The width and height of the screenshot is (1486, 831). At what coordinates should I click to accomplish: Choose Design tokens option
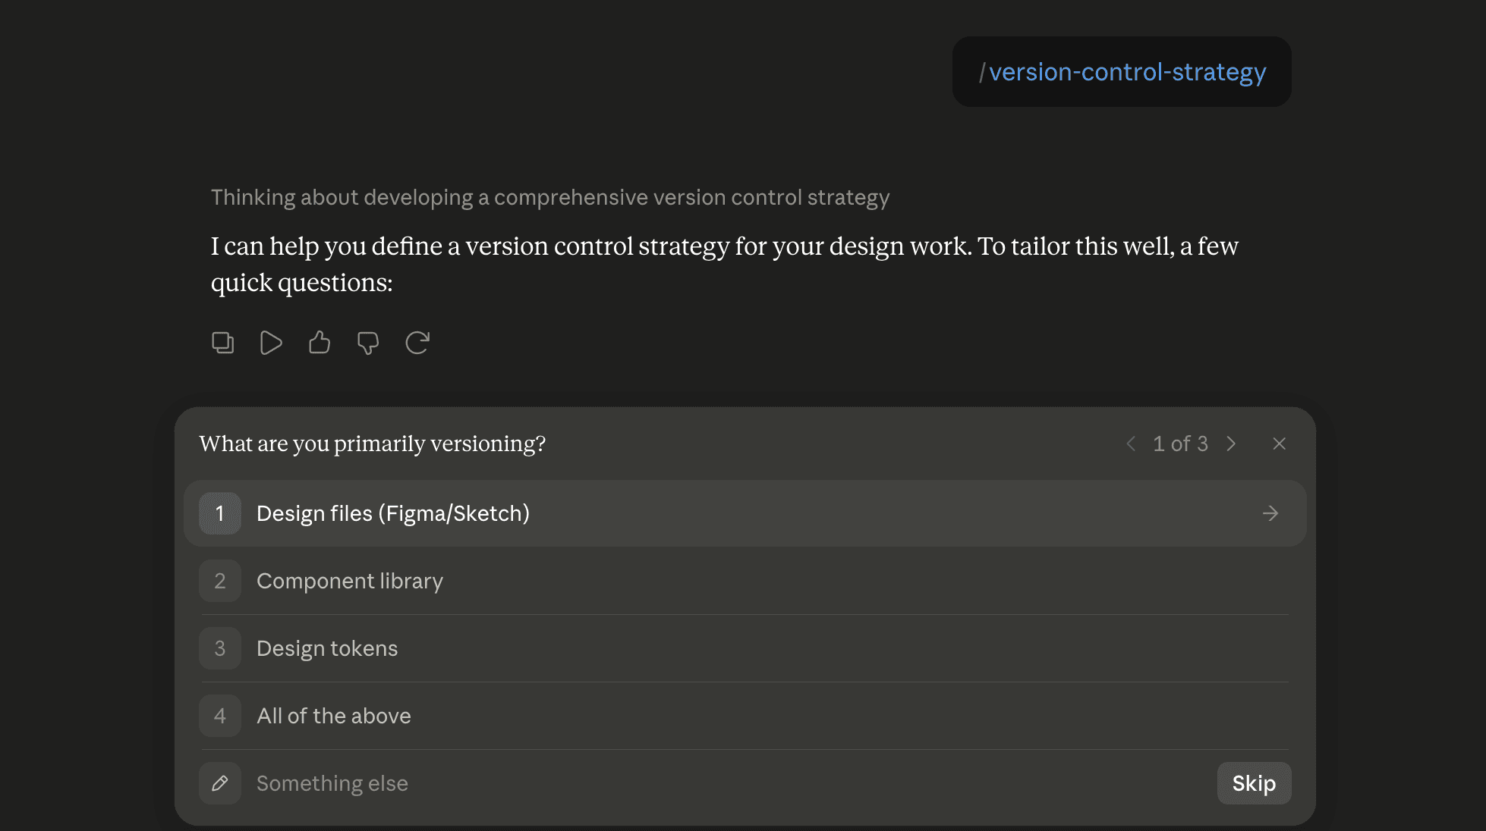coord(745,648)
